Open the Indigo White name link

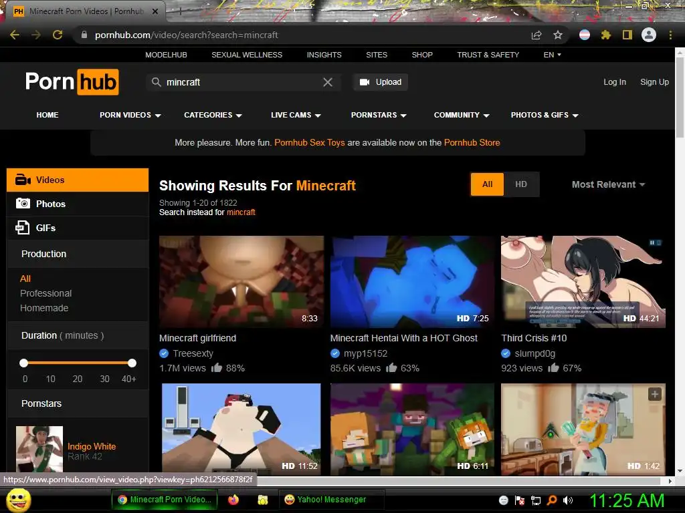tap(92, 446)
